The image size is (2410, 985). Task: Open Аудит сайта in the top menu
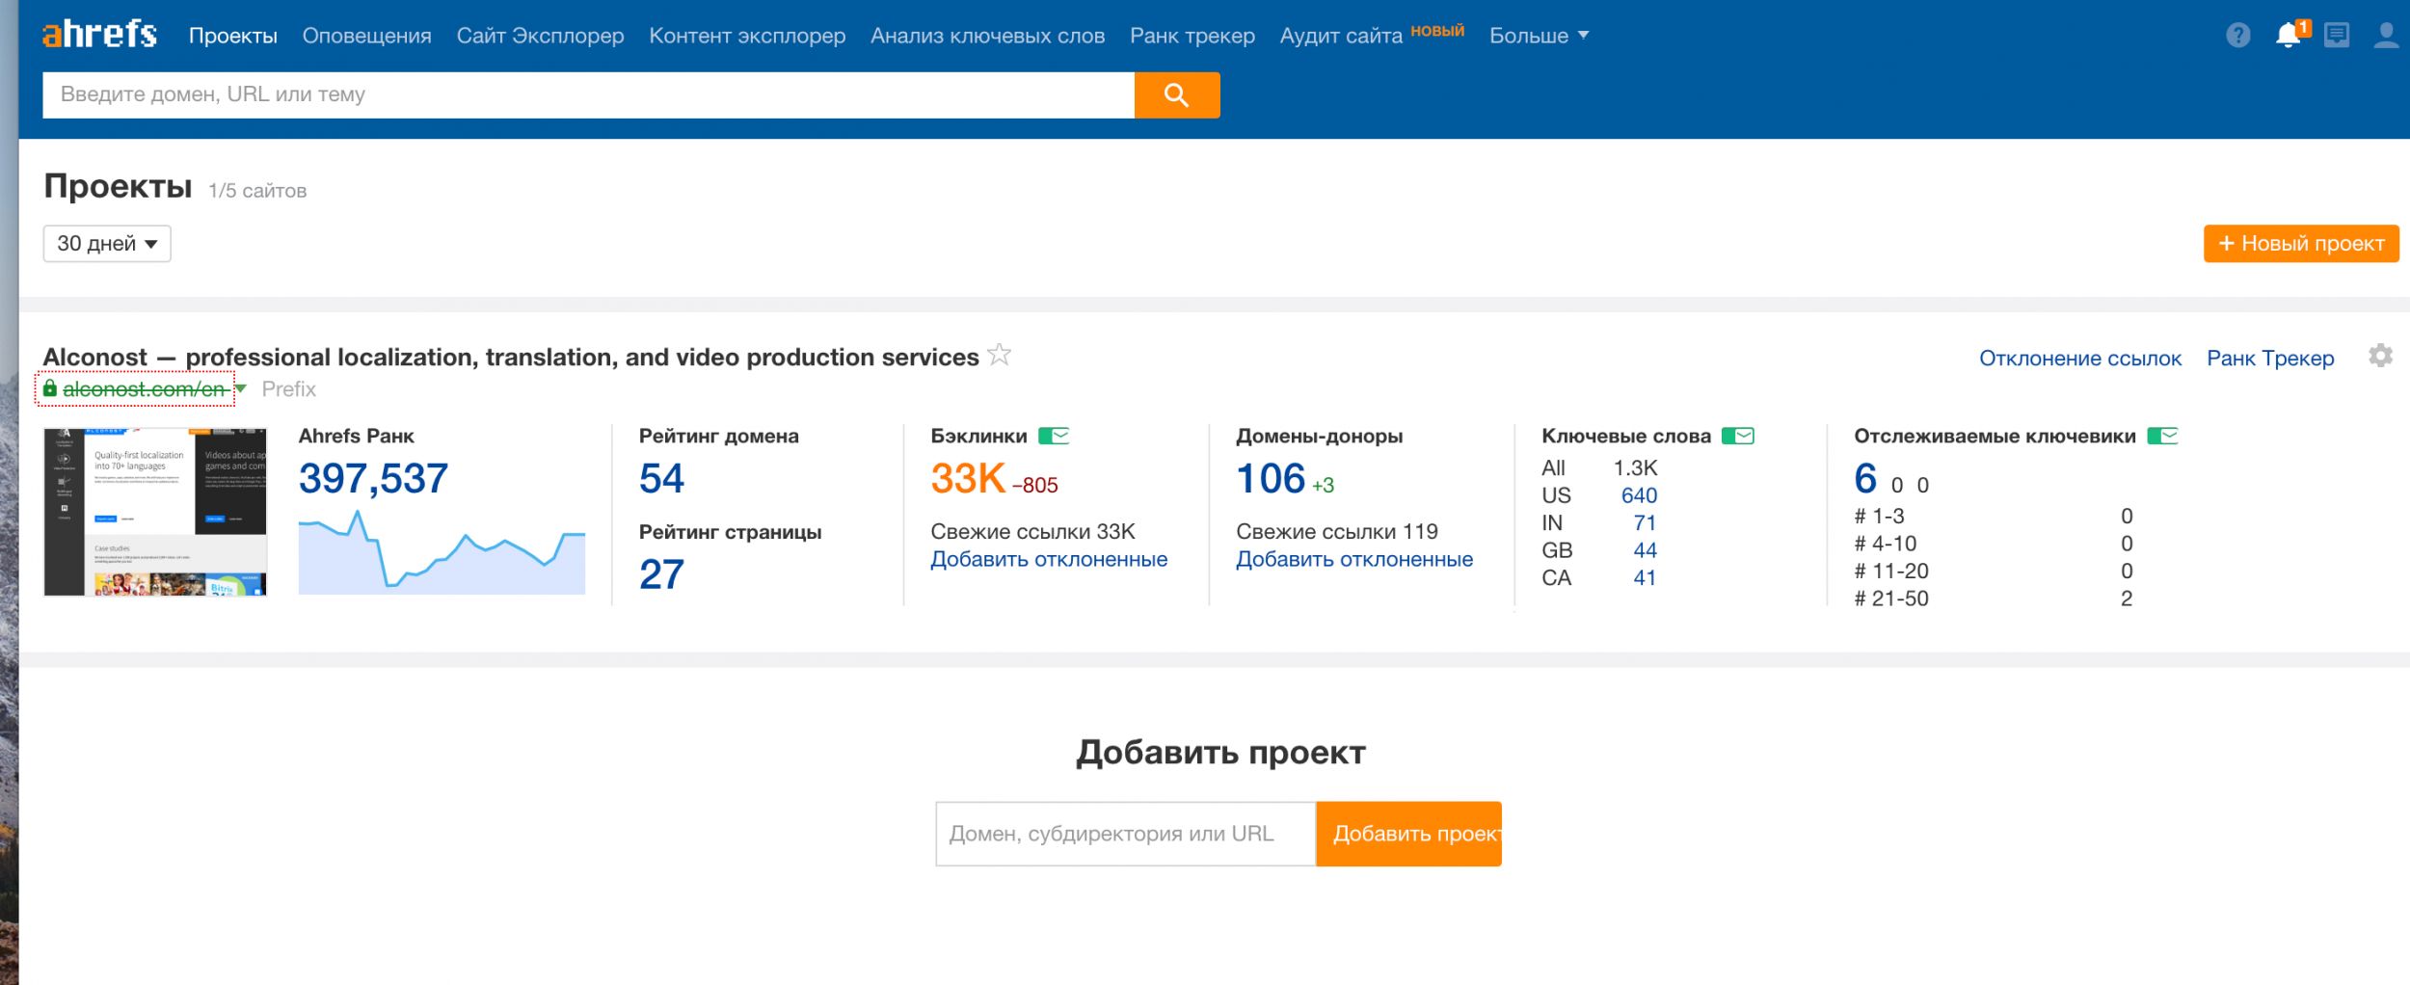[1341, 36]
